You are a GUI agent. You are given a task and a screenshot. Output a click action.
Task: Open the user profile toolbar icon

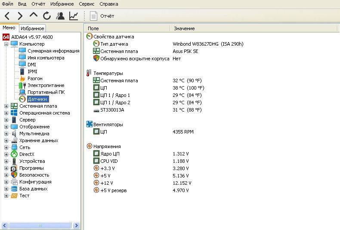click(60, 16)
